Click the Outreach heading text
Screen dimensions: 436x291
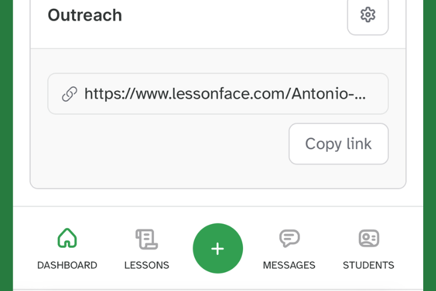(85, 15)
